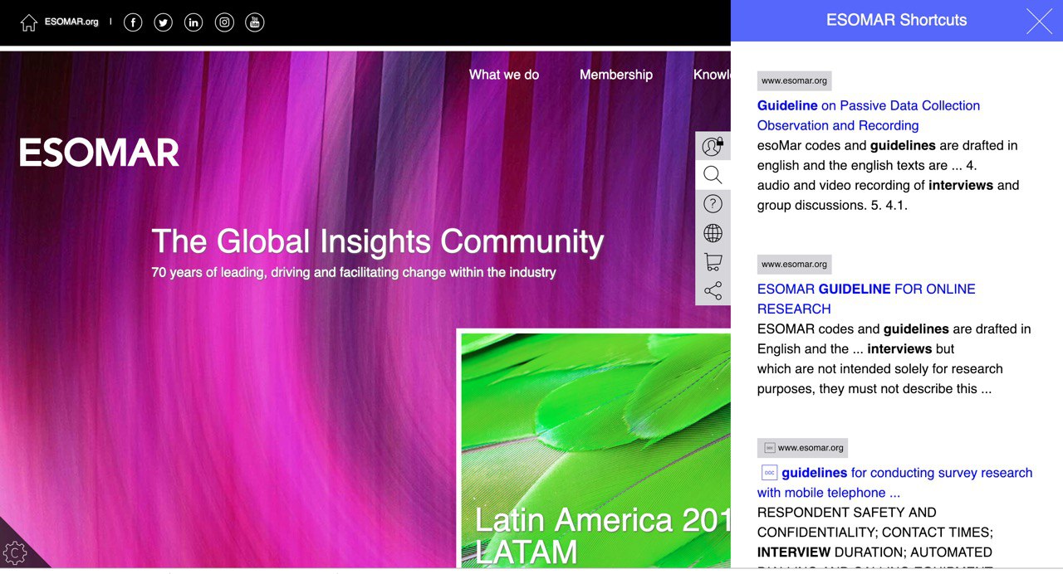Click the magnifying glass search icon
Image resolution: width=1063 pixels, height=574 pixels.
coord(713,175)
